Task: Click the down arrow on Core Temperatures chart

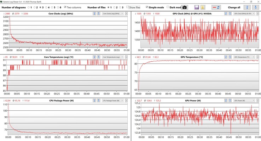Action: 99,57
